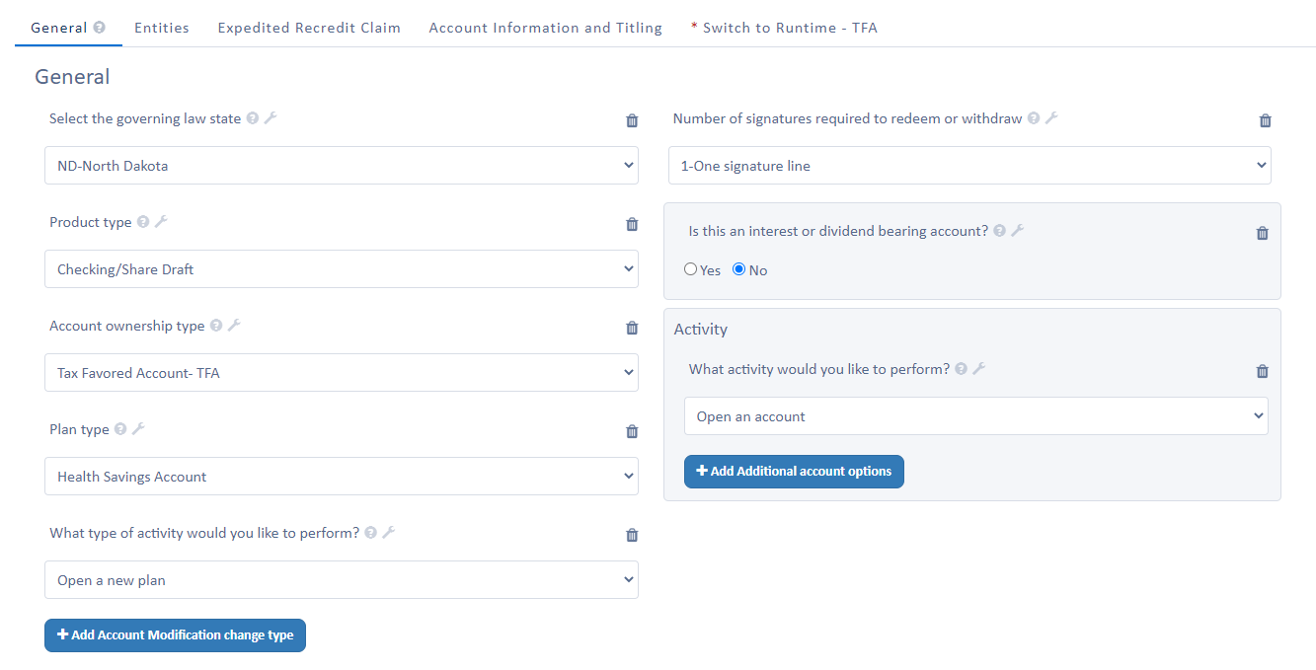Select Yes for interest bearing account
The image size is (1316, 670).
tap(691, 269)
